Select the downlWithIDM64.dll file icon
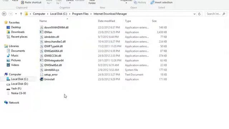This screenshot has height=129, width=229. coord(42,27)
